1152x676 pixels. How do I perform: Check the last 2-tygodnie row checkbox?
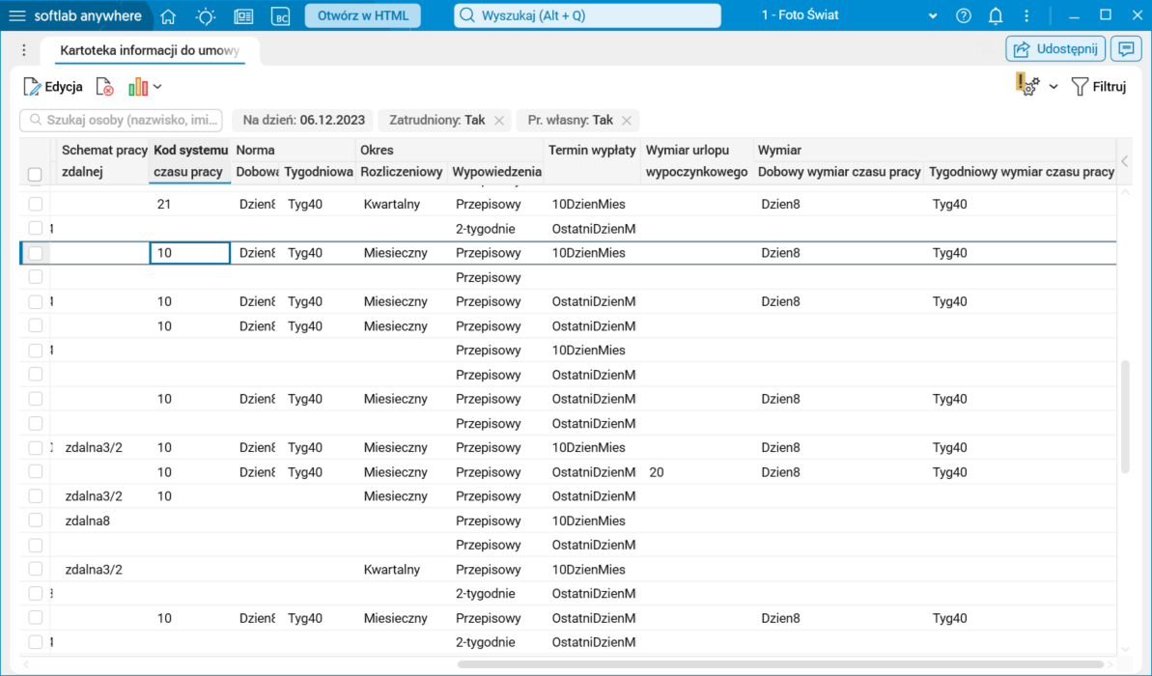(36, 641)
